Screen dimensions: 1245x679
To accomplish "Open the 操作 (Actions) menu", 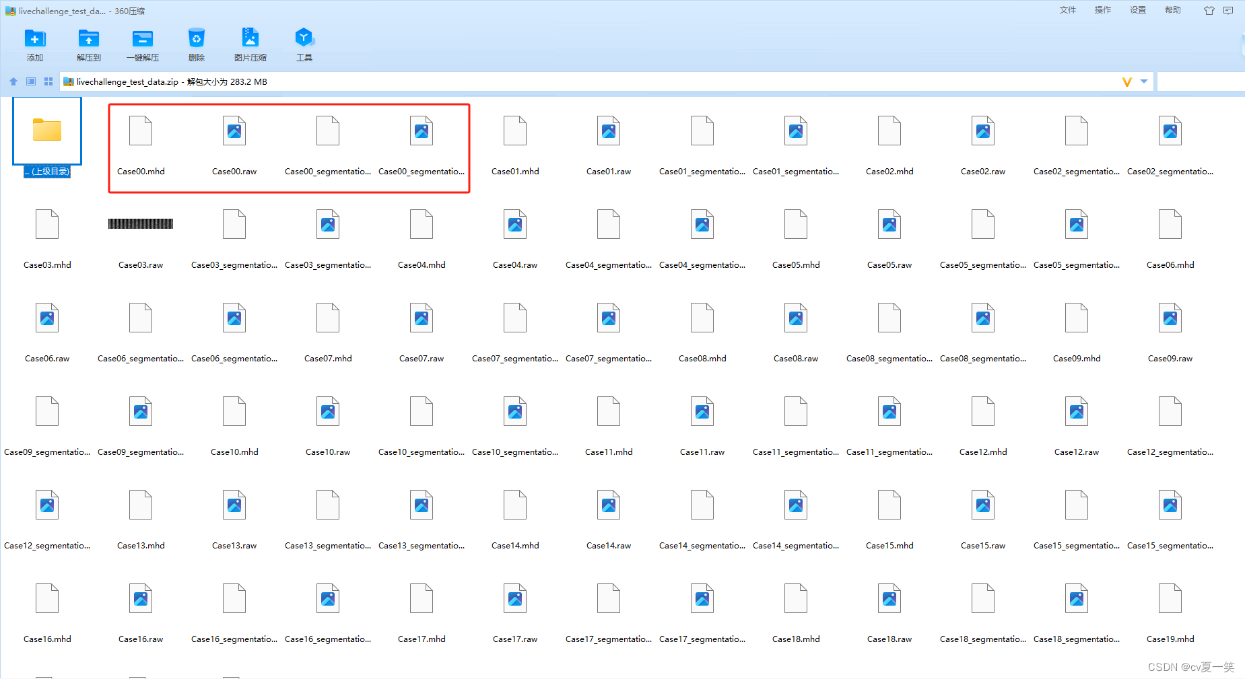I will click(x=1103, y=10).
